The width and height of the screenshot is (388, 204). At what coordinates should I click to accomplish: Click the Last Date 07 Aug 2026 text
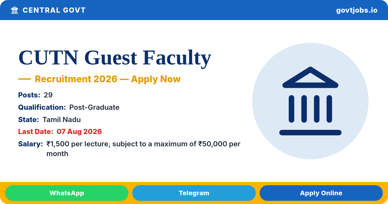coord(60,131)
